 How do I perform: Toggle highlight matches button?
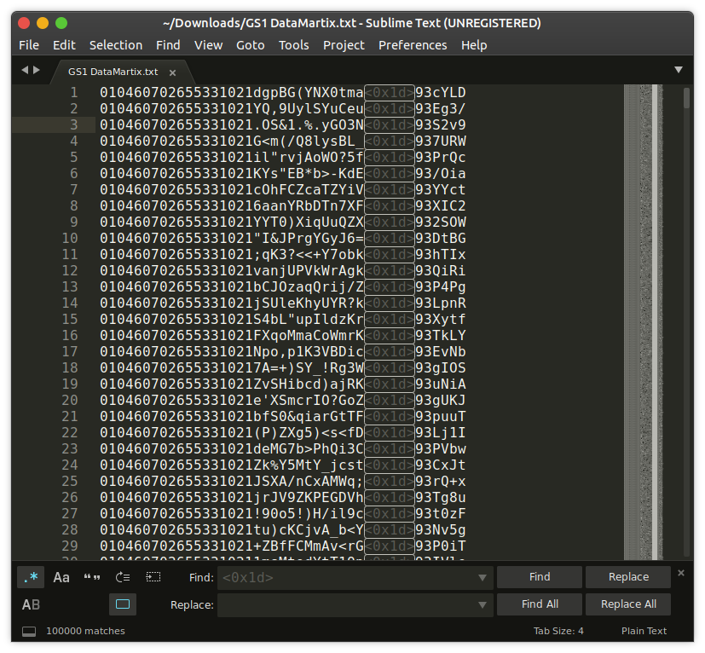click(x=122, y=604)
